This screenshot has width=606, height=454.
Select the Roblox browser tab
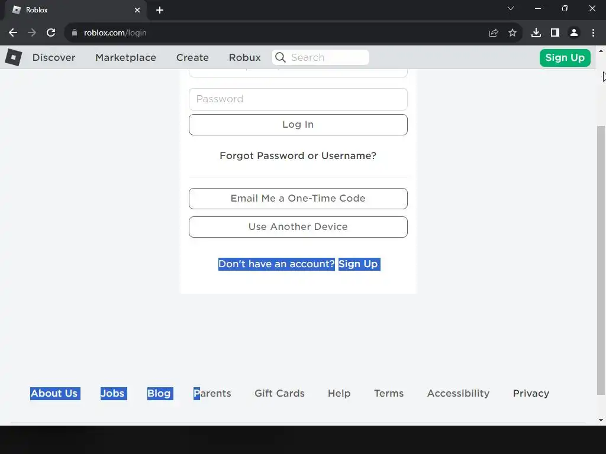tap(76, 10)
